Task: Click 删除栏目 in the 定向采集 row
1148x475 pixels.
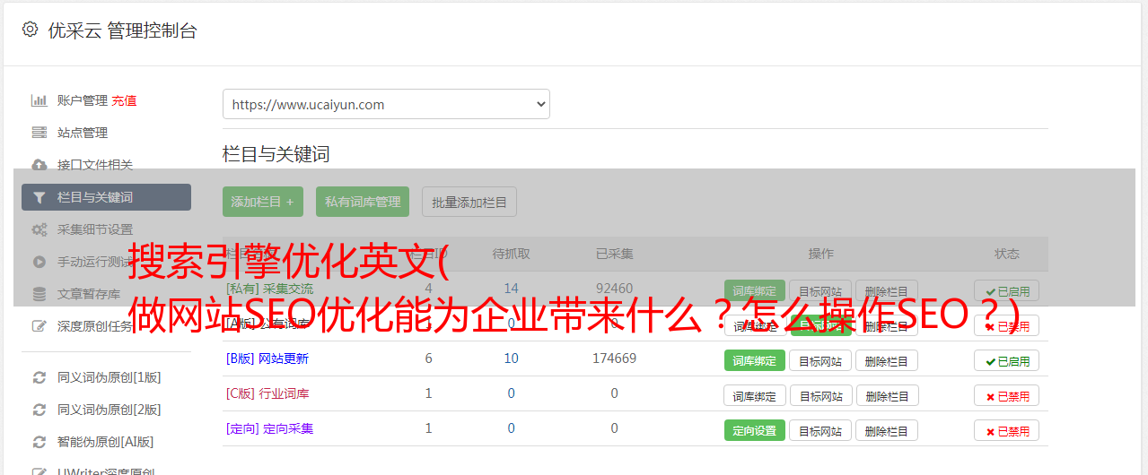Action: click(887, 430)
